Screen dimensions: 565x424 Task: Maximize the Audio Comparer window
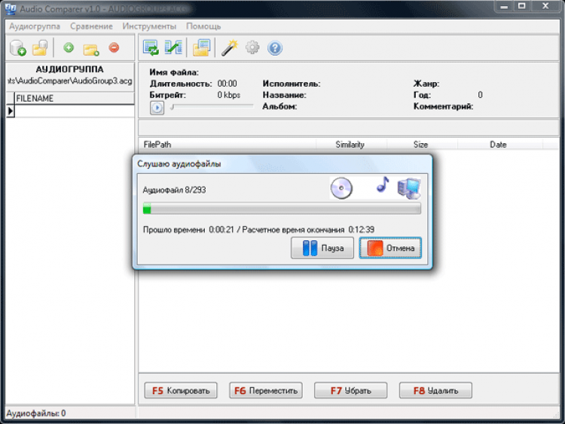click(521, 6)
